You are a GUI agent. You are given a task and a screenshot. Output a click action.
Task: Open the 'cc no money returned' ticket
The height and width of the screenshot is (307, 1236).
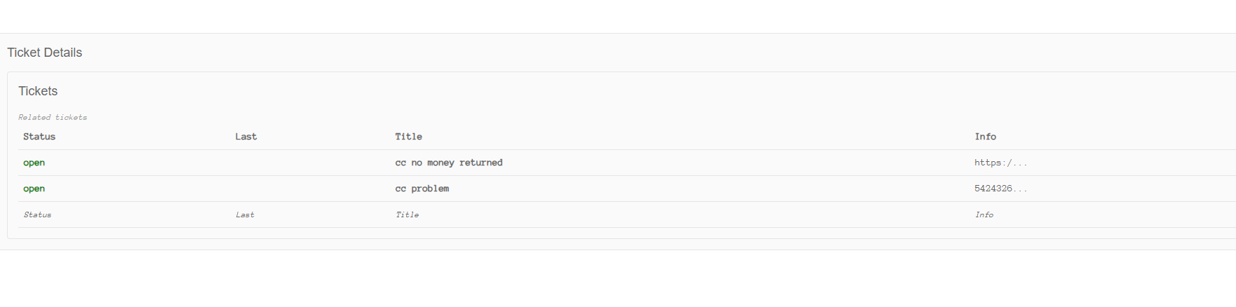pos(449,163)
